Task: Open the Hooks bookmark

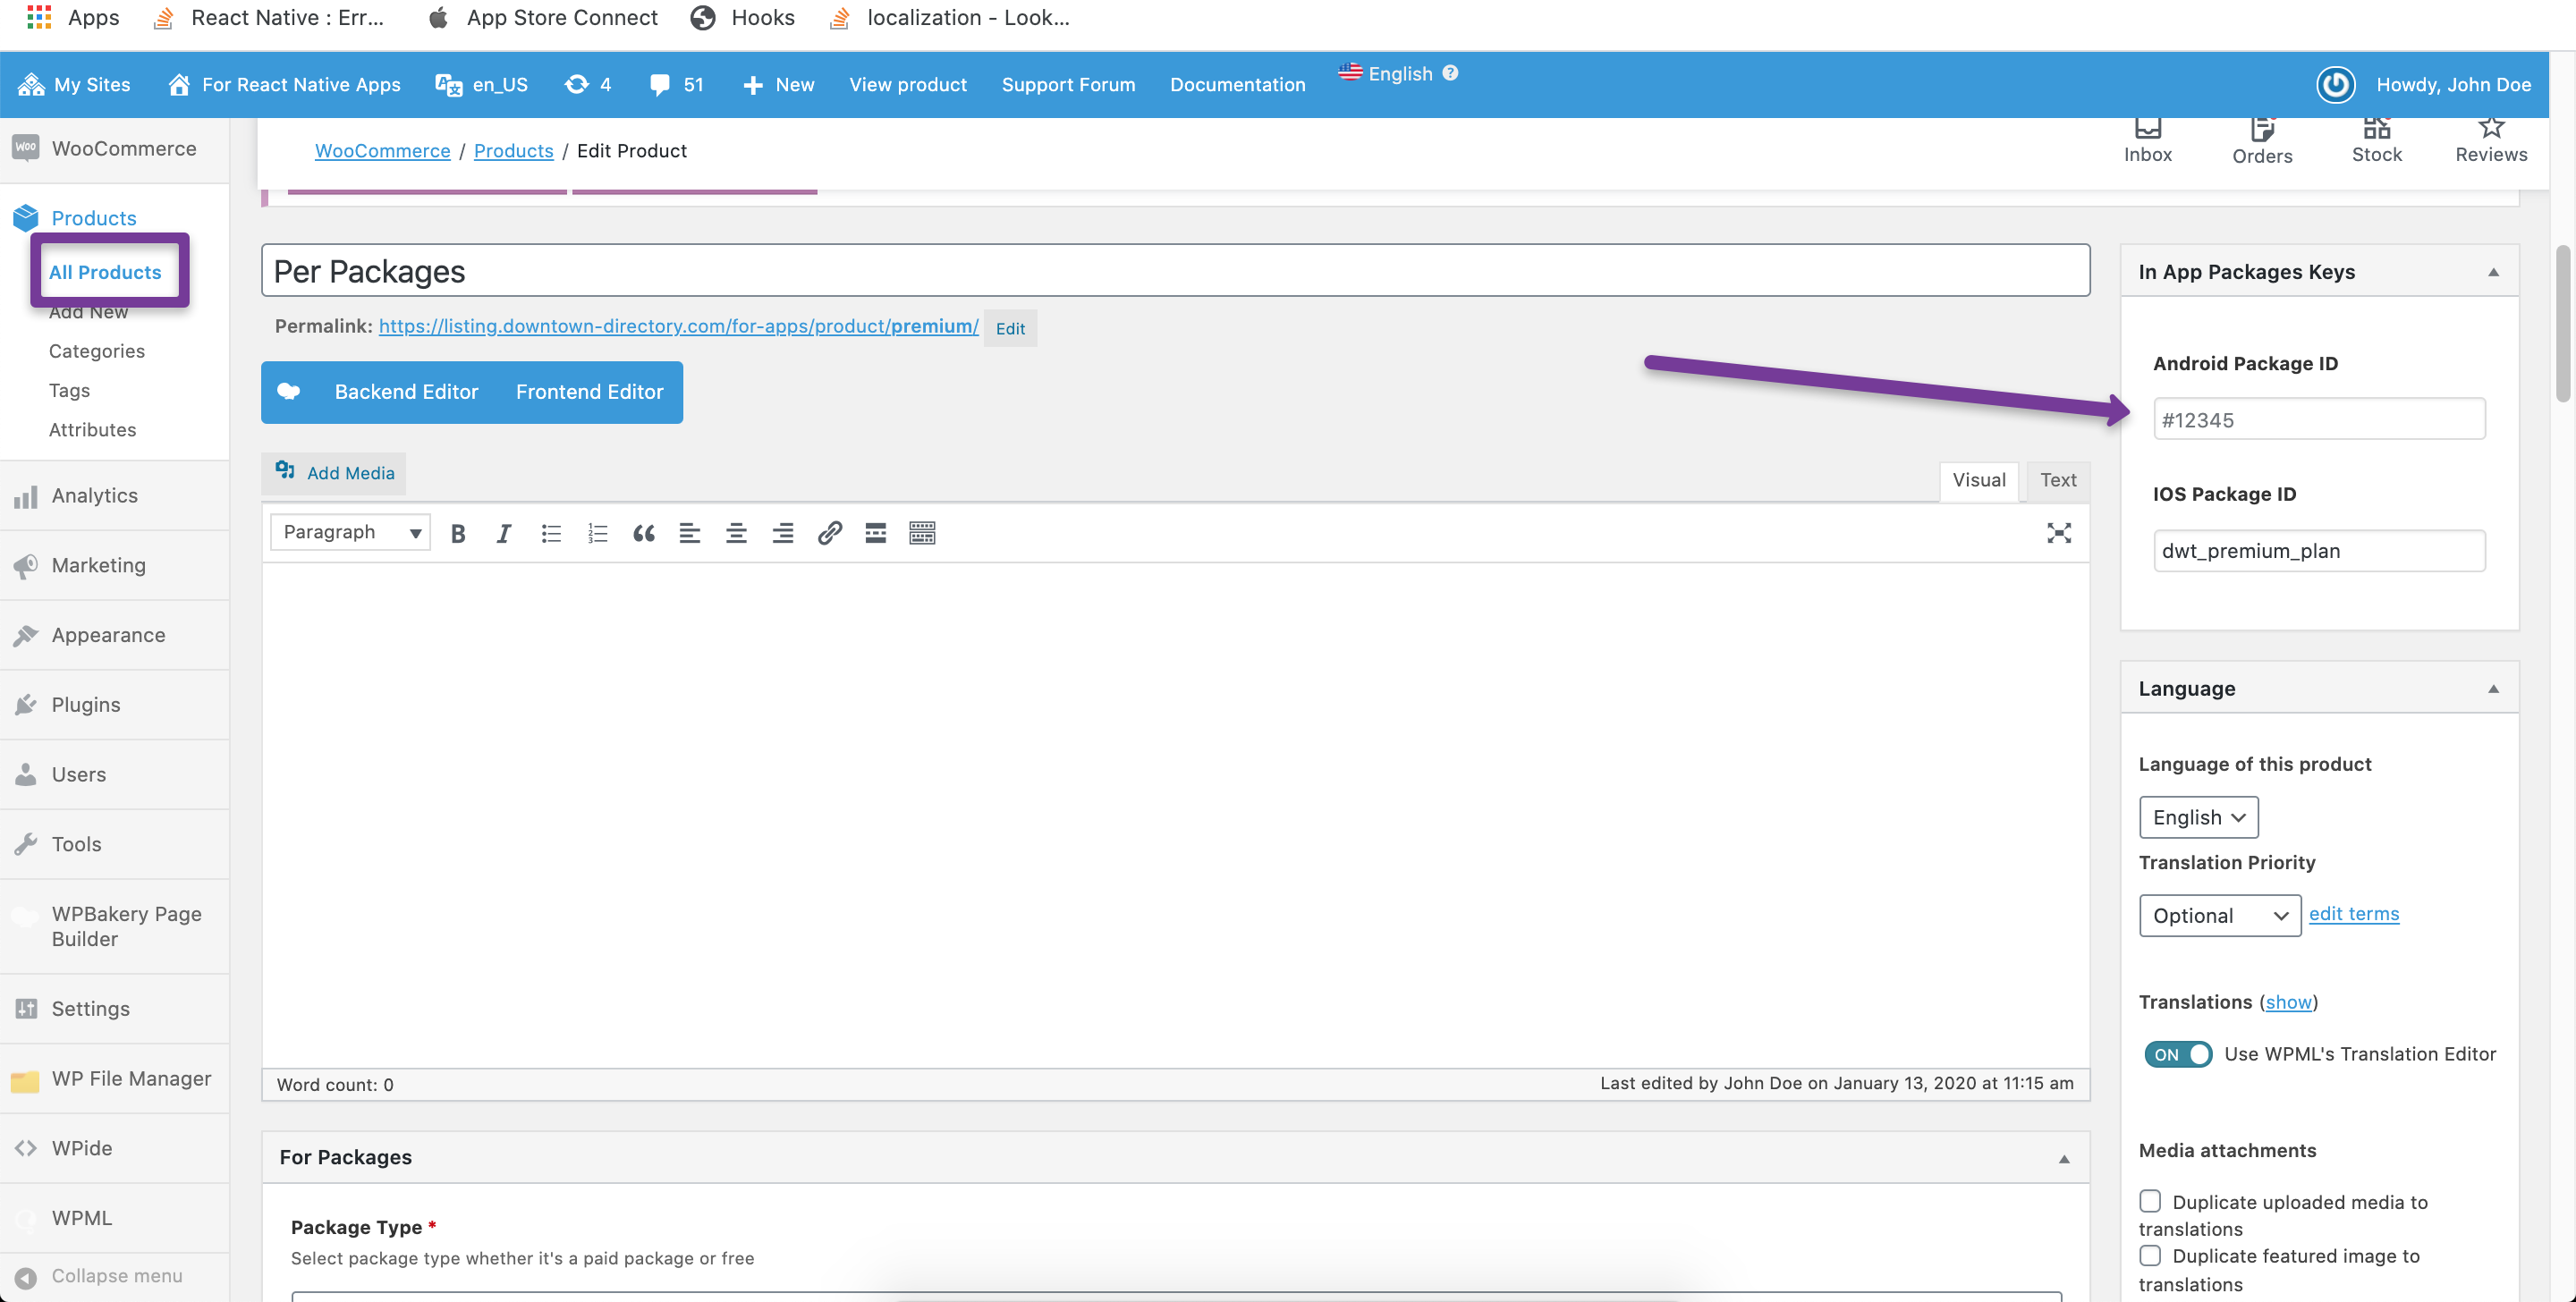Action: (743, 18)
